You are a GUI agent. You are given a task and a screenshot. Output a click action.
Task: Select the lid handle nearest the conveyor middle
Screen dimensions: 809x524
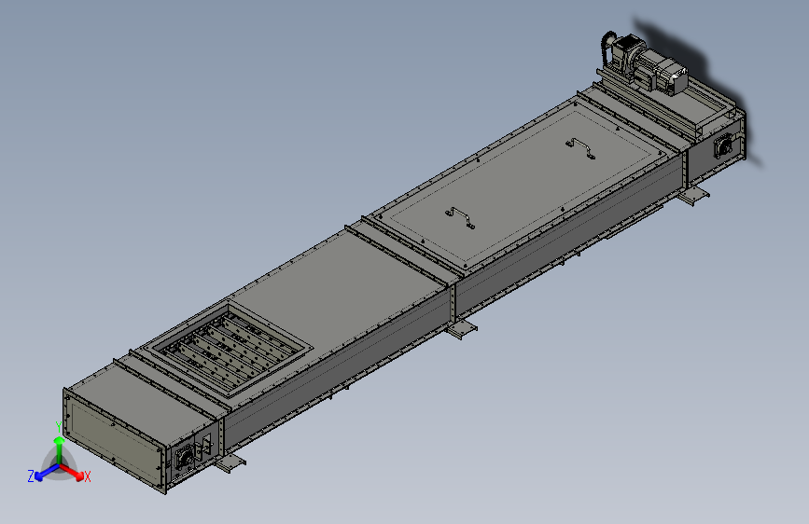tap(460, 216)
